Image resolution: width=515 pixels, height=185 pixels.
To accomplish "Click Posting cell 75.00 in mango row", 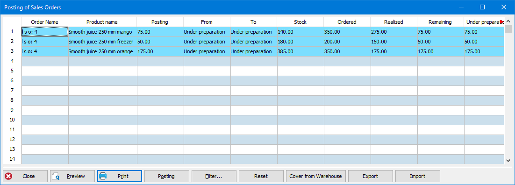I will point(160,32).
